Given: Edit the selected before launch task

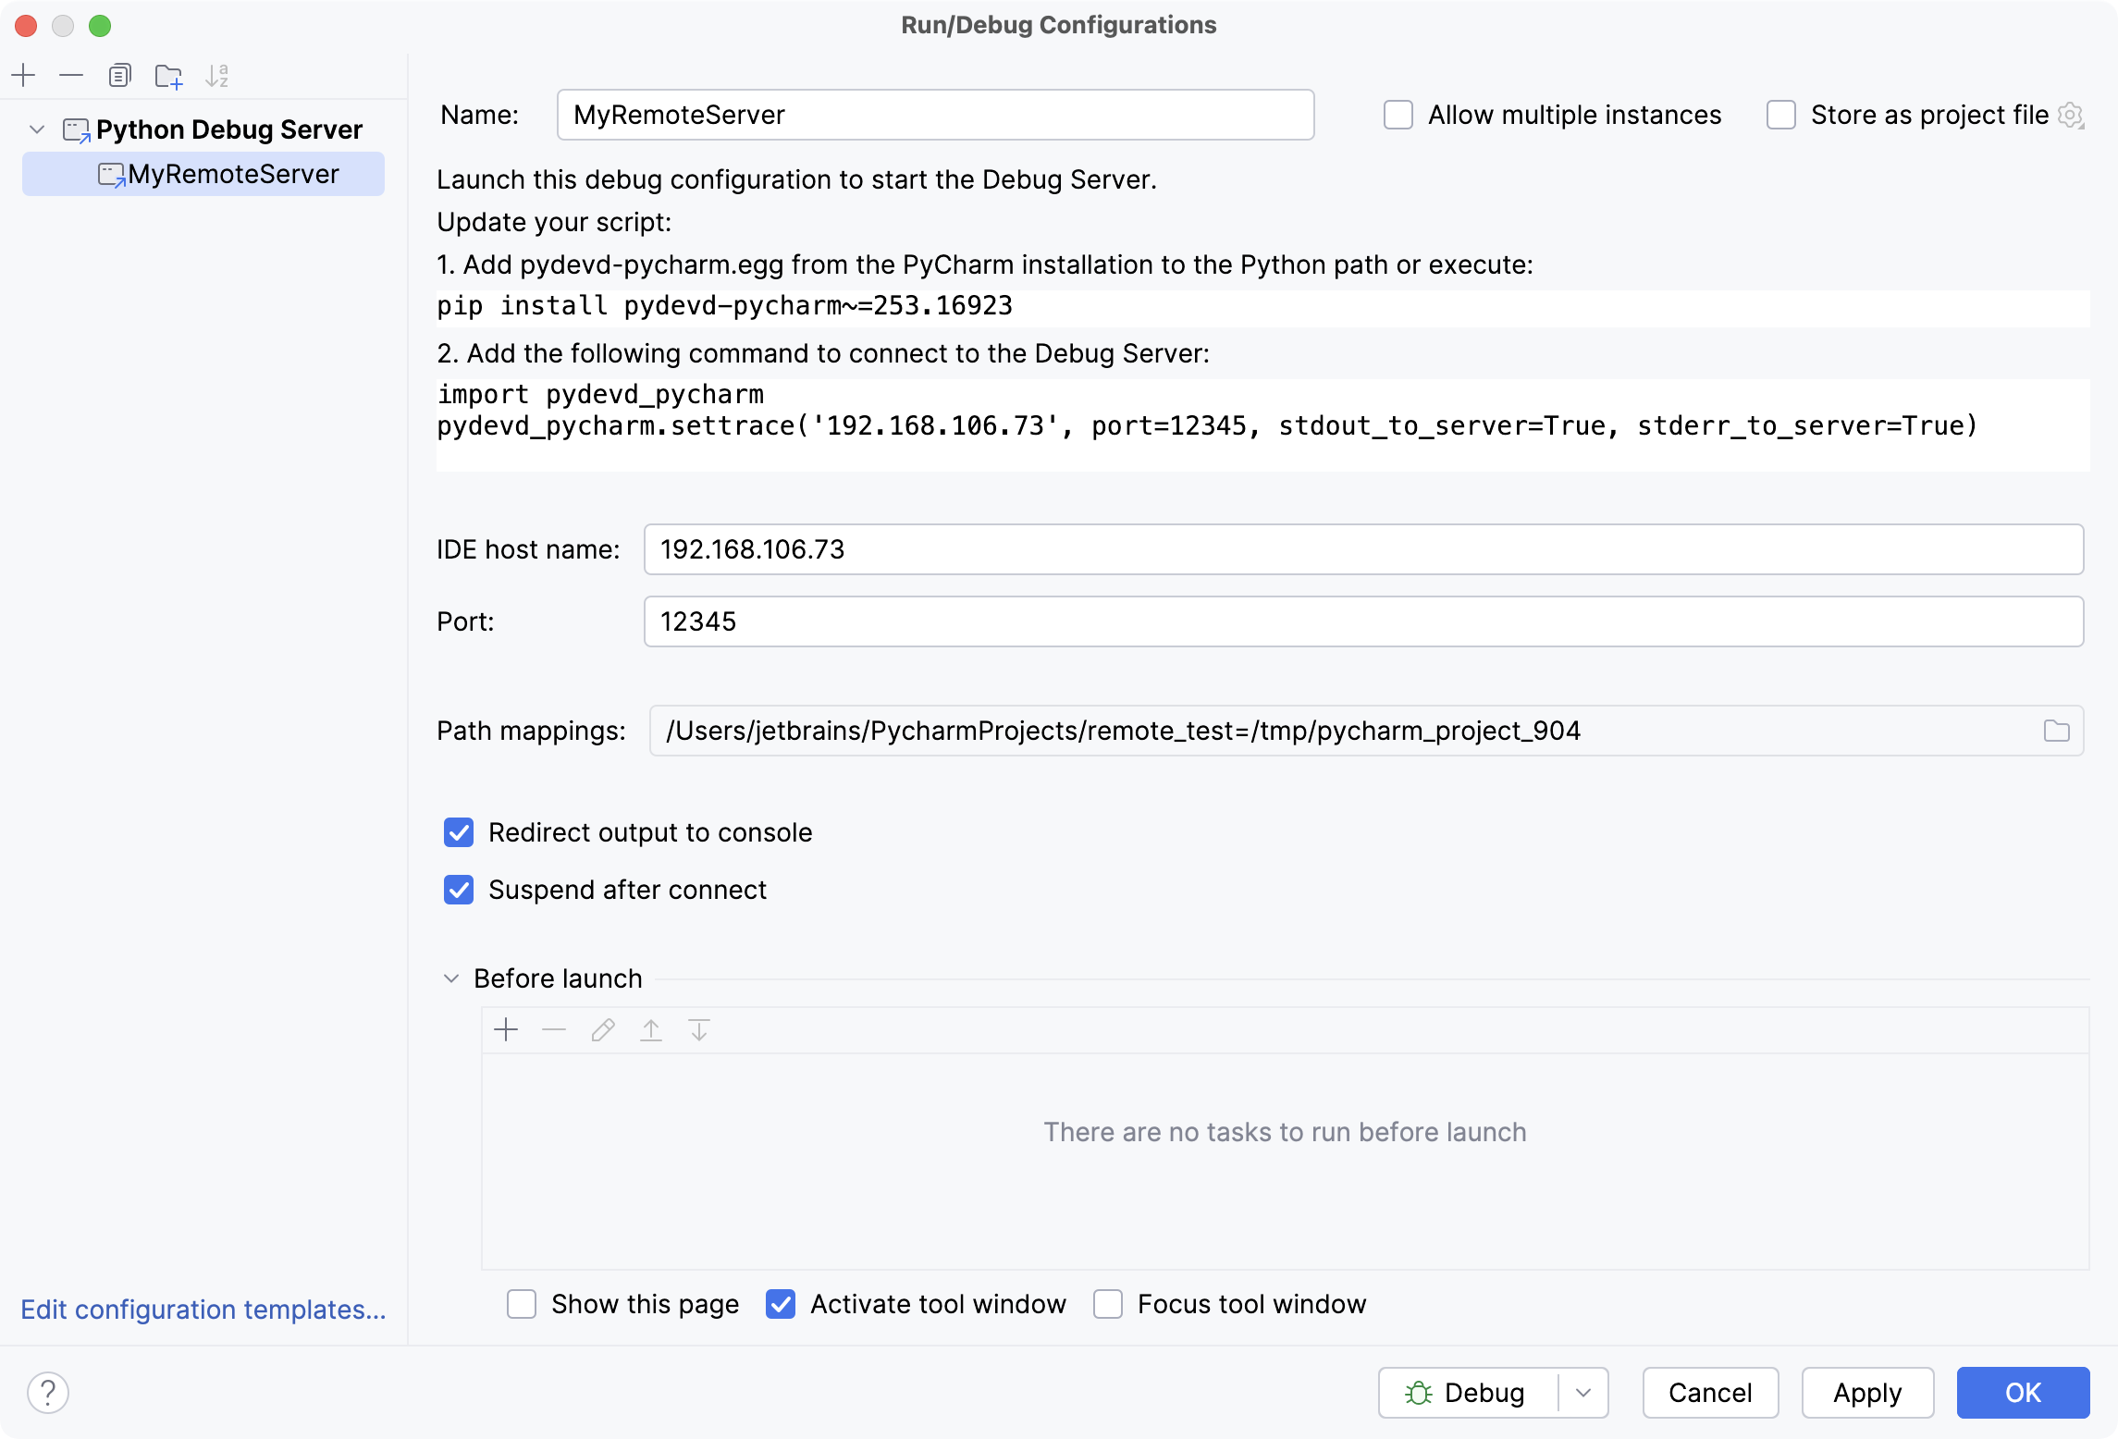Looking at the screenshot, I should pyautogui.click(x=602, y=1029).
